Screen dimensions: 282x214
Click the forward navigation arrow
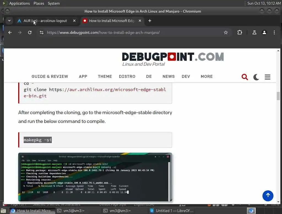(20, 32)
